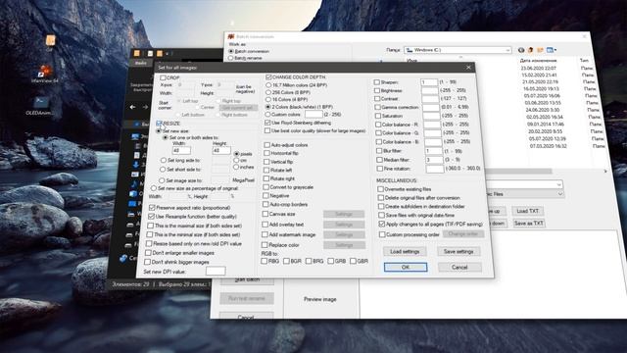Click the This PC monitor icon in Explorer sidebar
This screenshot has height=353, width=627.
point(135,137)
